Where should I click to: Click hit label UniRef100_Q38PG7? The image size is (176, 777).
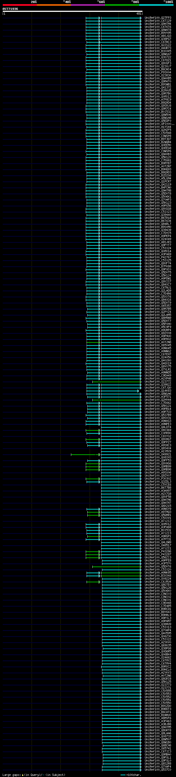click(x=158, y=39)
